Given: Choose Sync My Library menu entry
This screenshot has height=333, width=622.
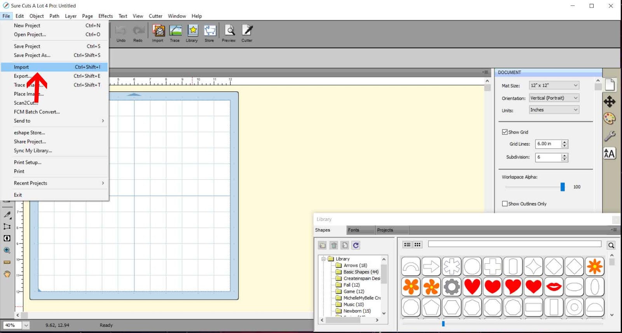Looking at the screenshot, I should pyautogui.click(x=54, y=150).
